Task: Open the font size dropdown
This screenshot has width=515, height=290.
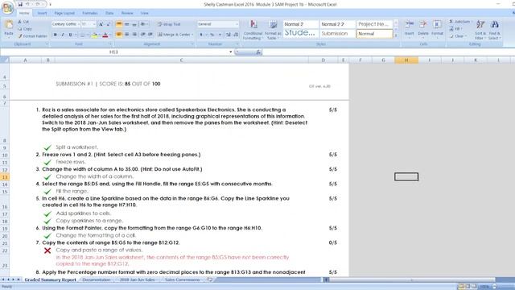Action: click(x=94, y=24)
